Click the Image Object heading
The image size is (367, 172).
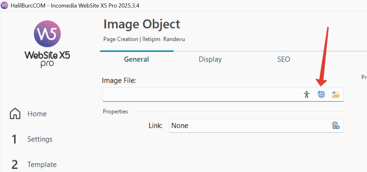142,24
